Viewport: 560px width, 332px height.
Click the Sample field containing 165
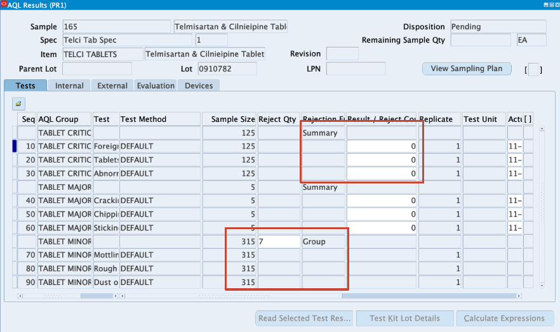click(116, 27)
